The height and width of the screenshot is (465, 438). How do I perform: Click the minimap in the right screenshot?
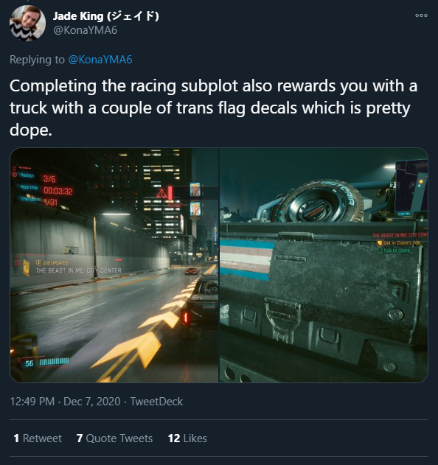tap(411, 186)
